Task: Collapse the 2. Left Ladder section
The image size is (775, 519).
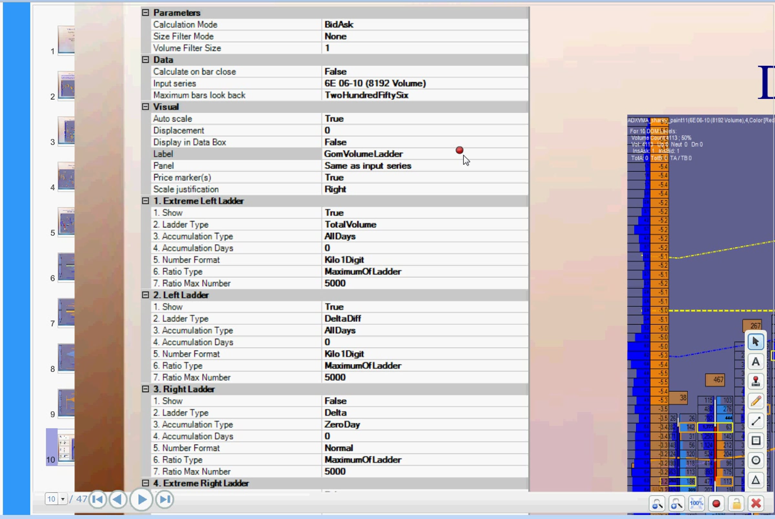Action: tap(145, 295)
